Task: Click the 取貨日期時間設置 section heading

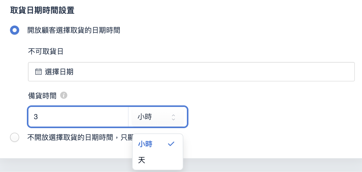Action: 42,11
